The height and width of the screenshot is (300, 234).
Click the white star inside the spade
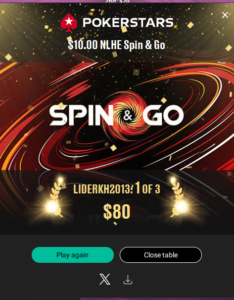pos(69,21)
